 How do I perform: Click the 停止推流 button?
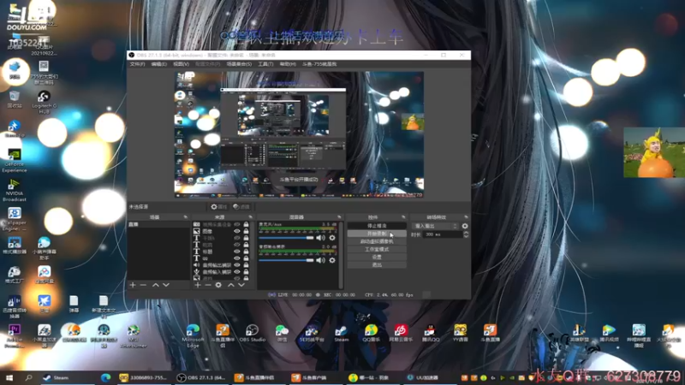click(377, 226)
